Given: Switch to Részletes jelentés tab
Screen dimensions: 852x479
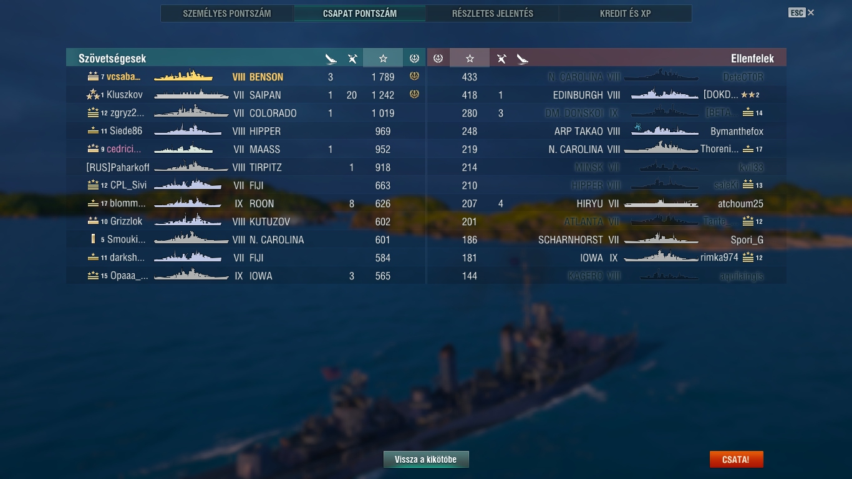Looking at the screenshot, I should coord(493,13).
